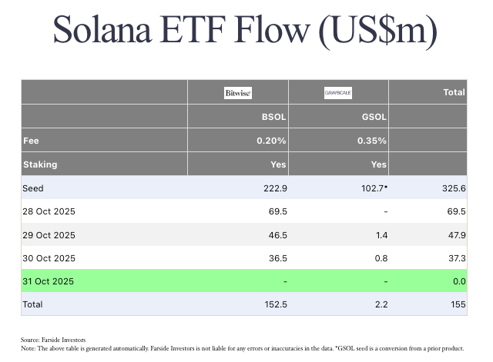Select the BSOL total value 152.5
493x362 pixels.
[x=273, y=304]
